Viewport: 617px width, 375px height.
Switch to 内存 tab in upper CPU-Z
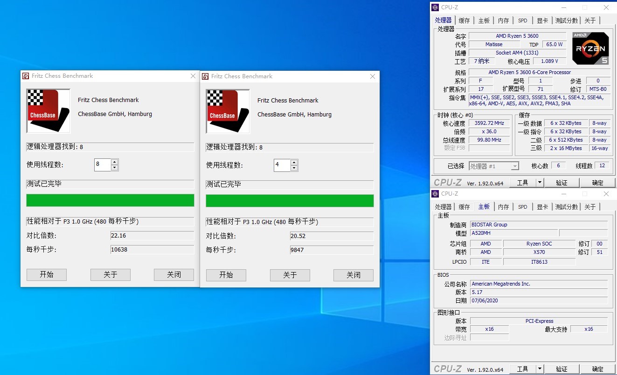503,20
